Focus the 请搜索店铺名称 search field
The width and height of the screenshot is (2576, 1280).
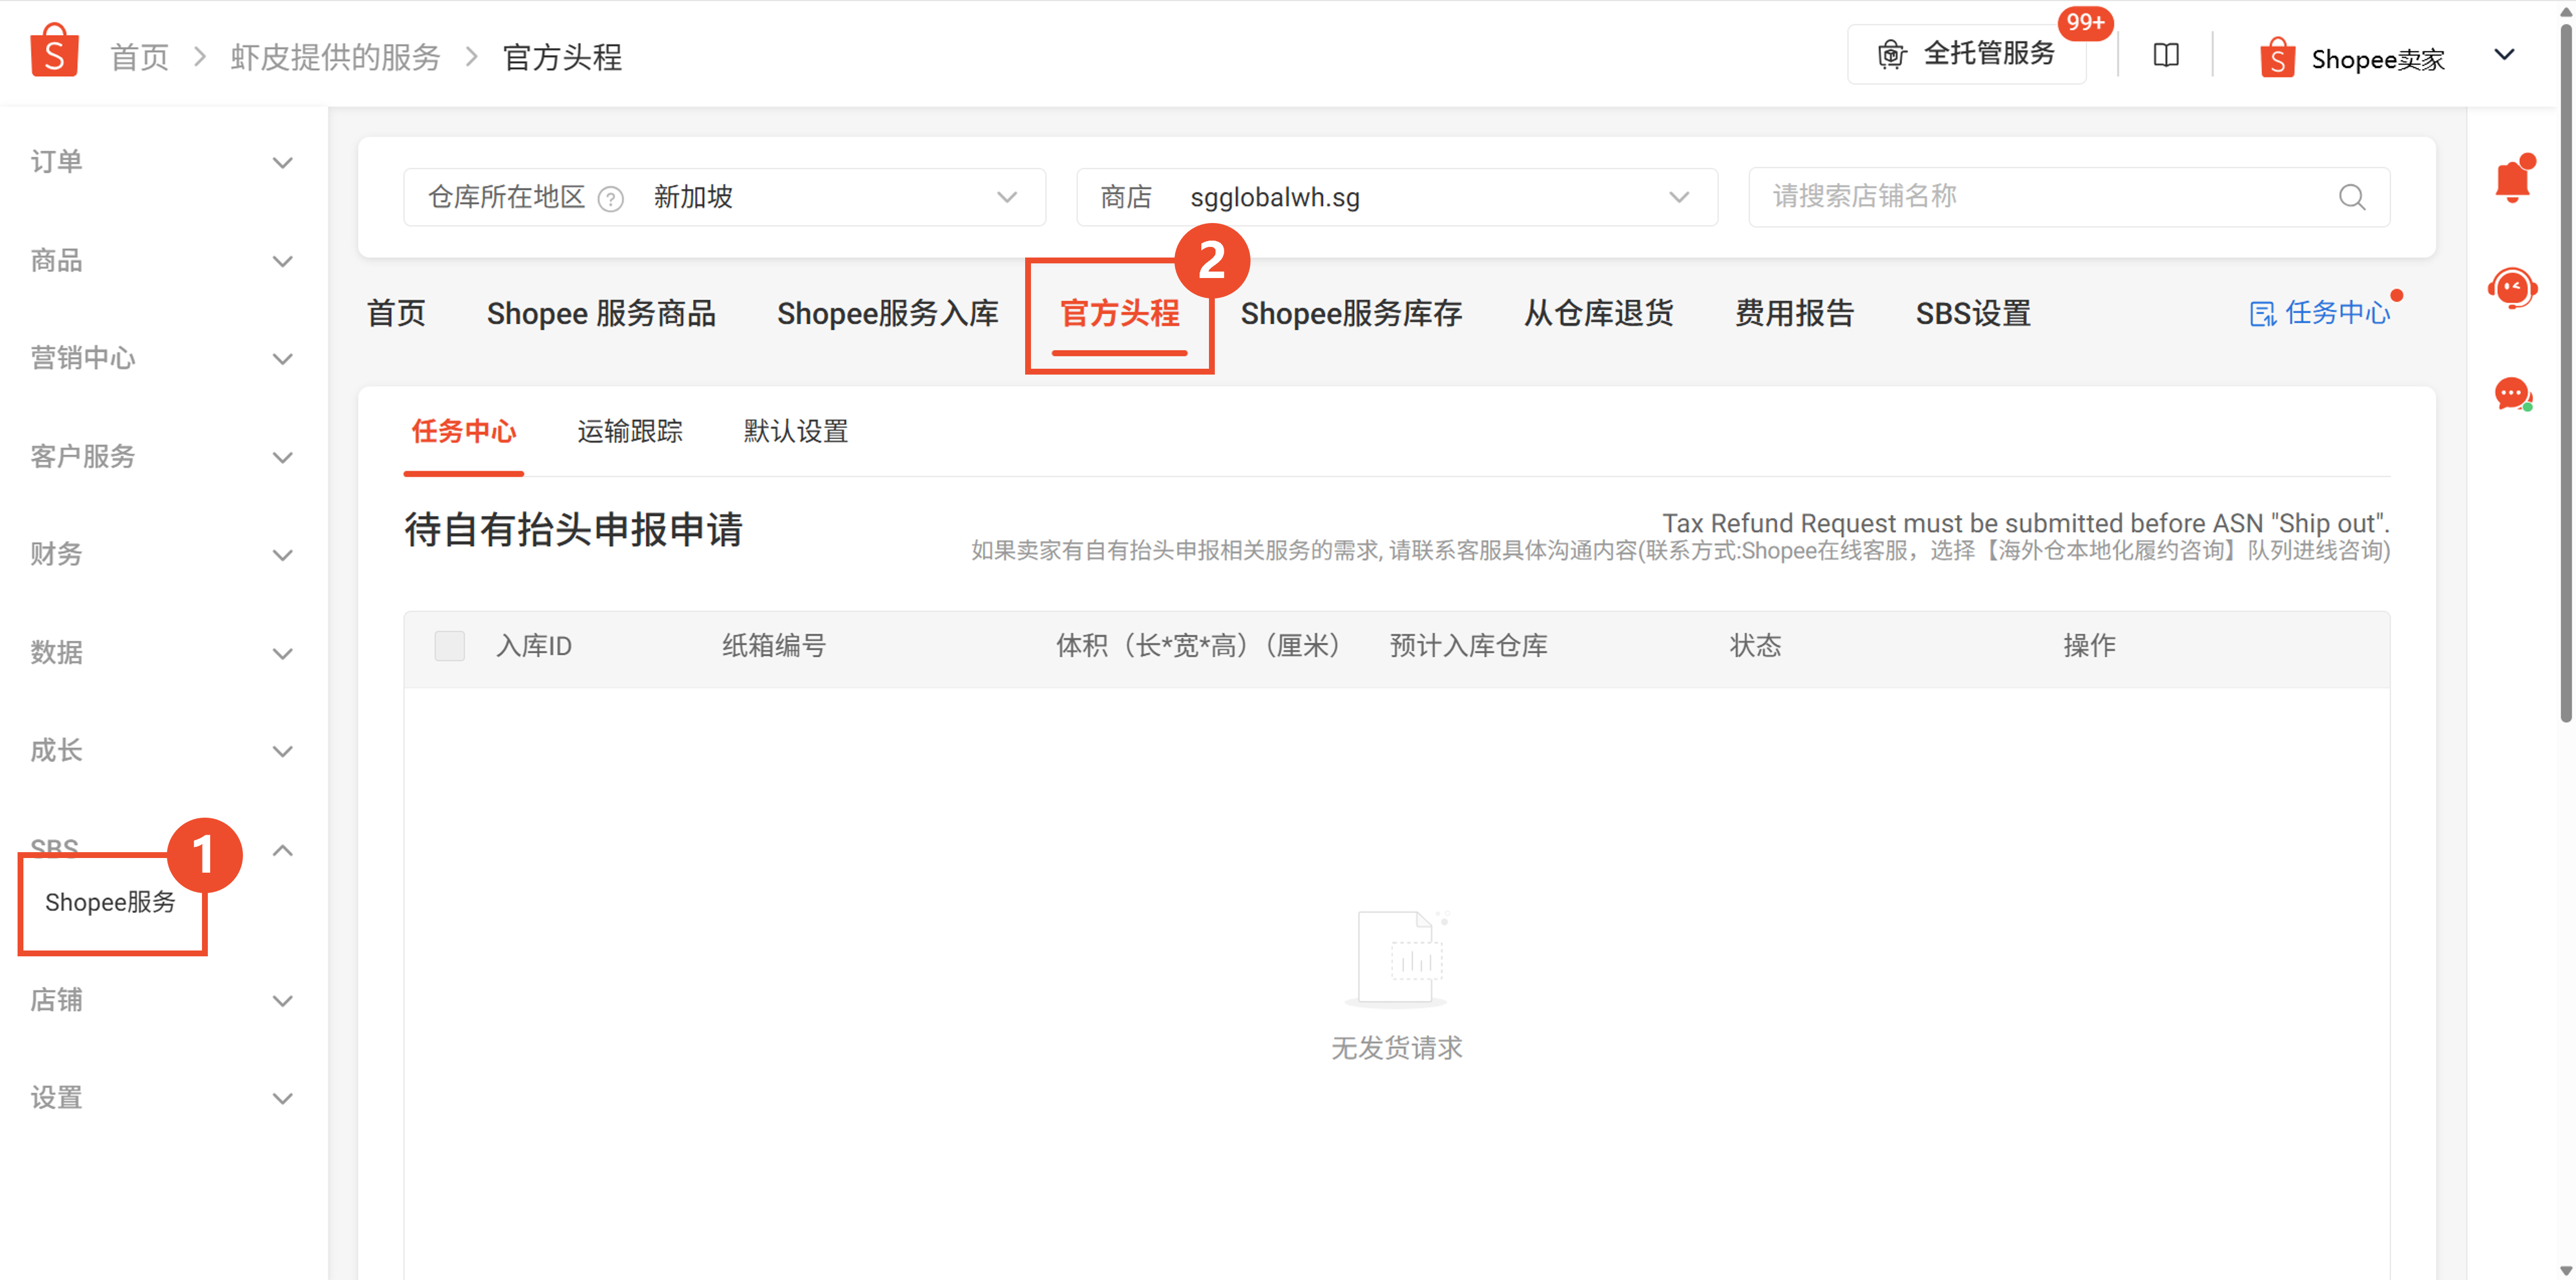coord(2069,197)
